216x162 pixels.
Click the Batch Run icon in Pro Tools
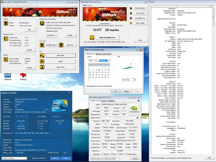pyautogui.click(x=61, y=45)
